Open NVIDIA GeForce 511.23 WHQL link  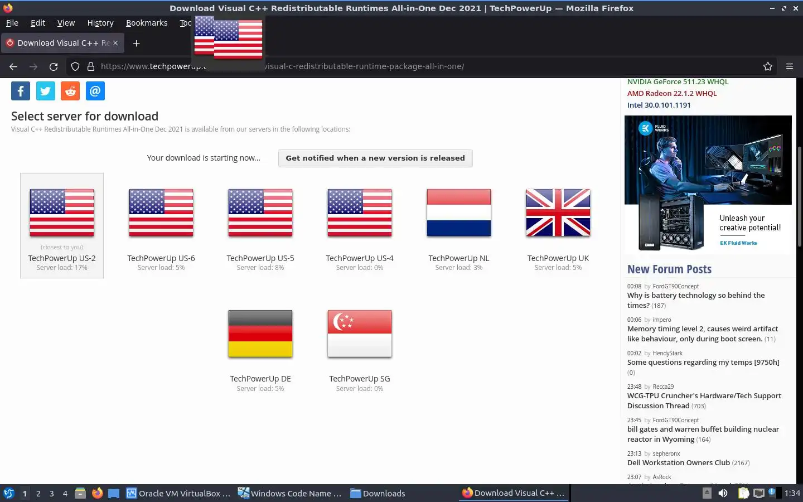click(x=678, y=82)
